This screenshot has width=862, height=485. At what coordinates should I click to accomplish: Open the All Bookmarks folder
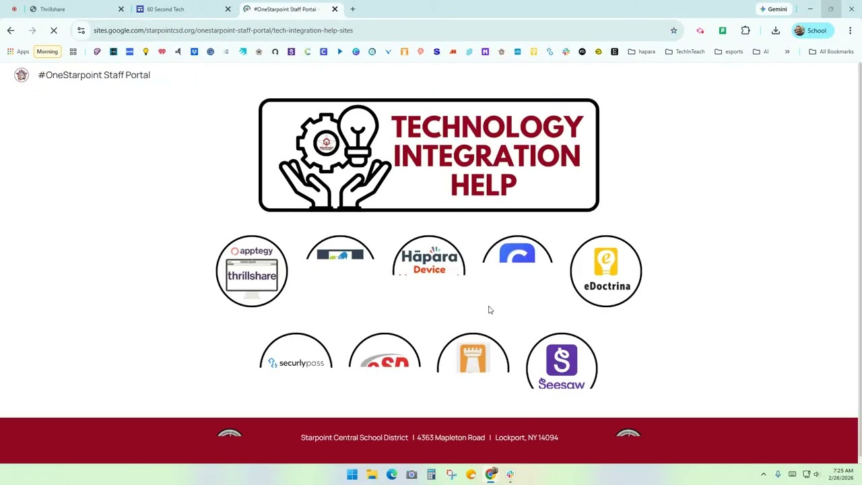831,52
